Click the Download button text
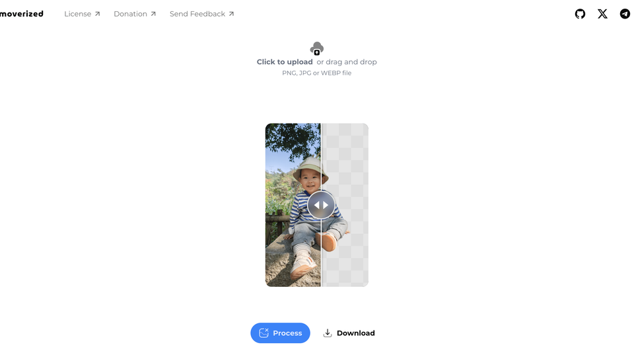 click(x=356, y=333)
